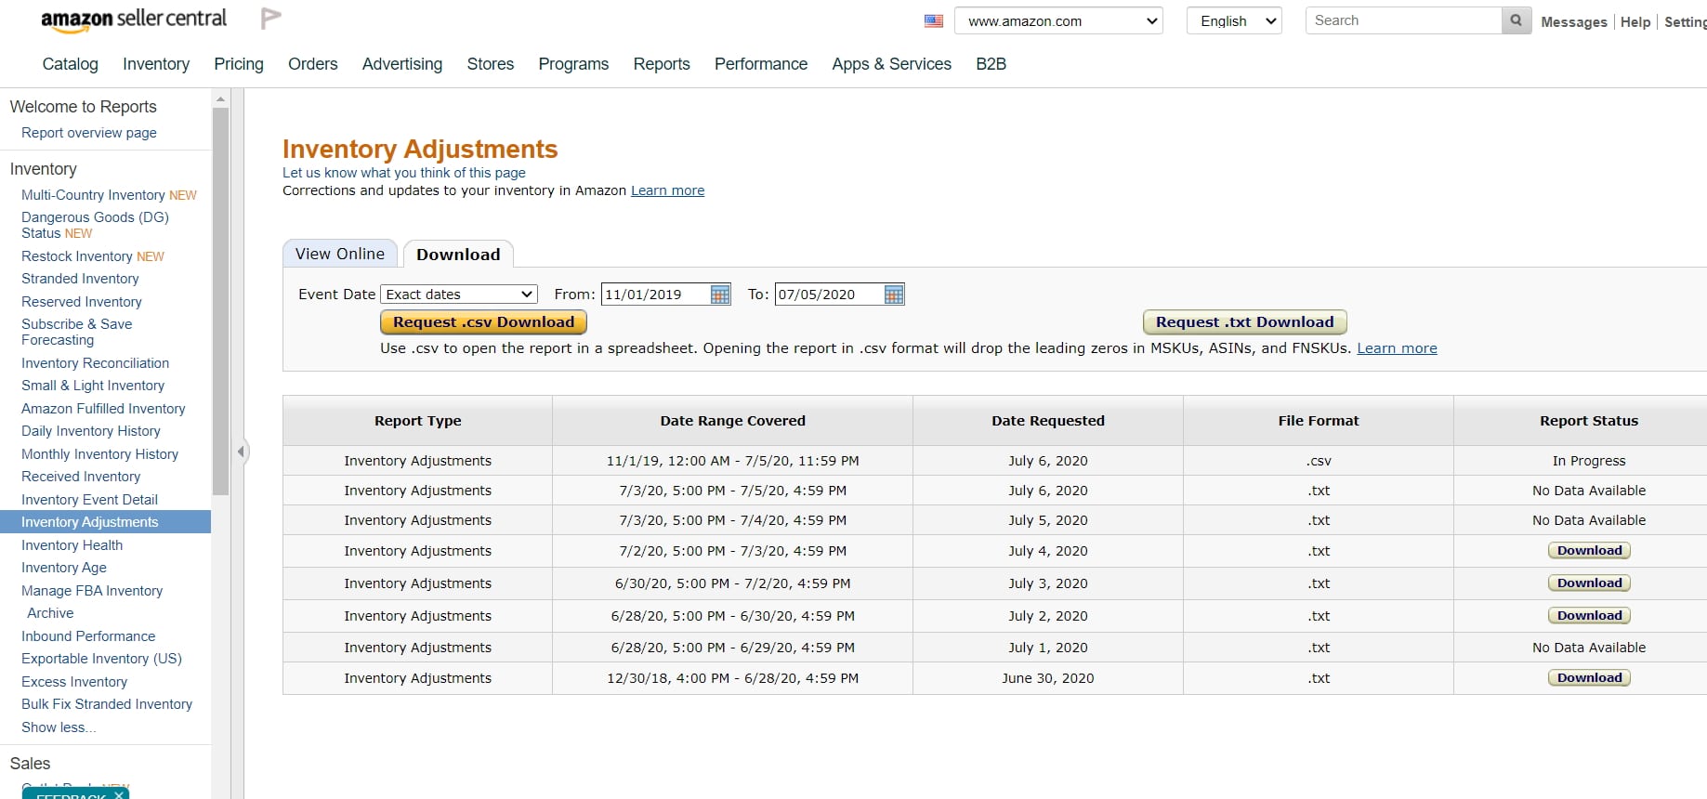Open the Reports menu in the top navigation
The height and width of the screenshot is (799, 1707).
(x=661, y=64)
